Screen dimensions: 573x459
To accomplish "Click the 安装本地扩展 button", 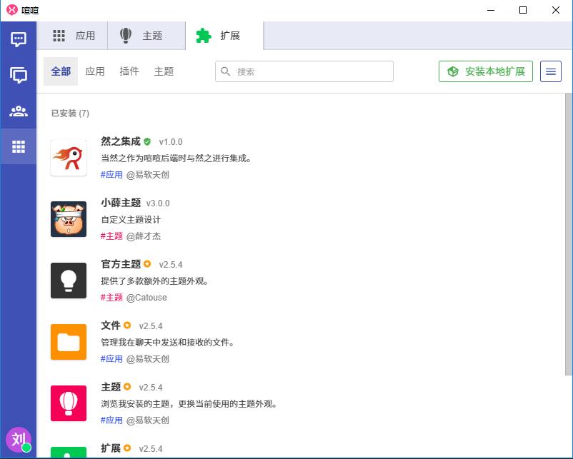I will pyautogui.click(x=486, y=71).
